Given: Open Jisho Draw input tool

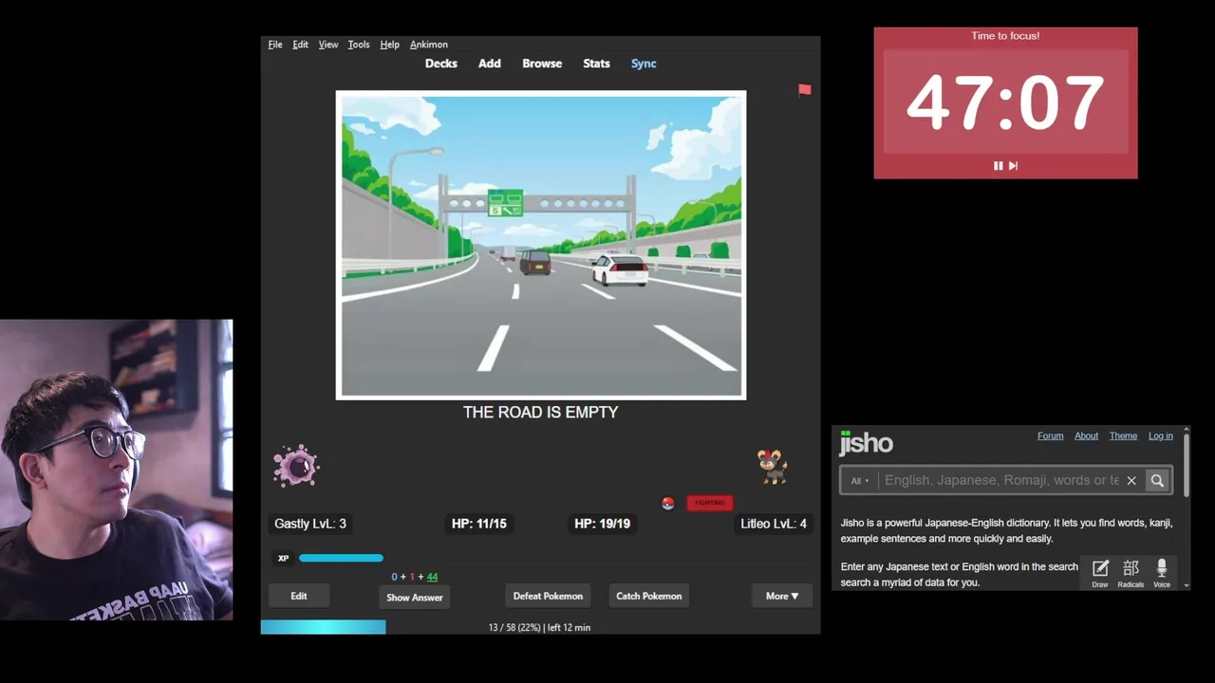Looking at the screenshot, I should 1100,573.
